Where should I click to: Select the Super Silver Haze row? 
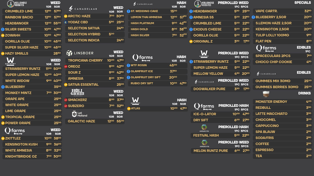pyautogui.click(x=32, y=47)
